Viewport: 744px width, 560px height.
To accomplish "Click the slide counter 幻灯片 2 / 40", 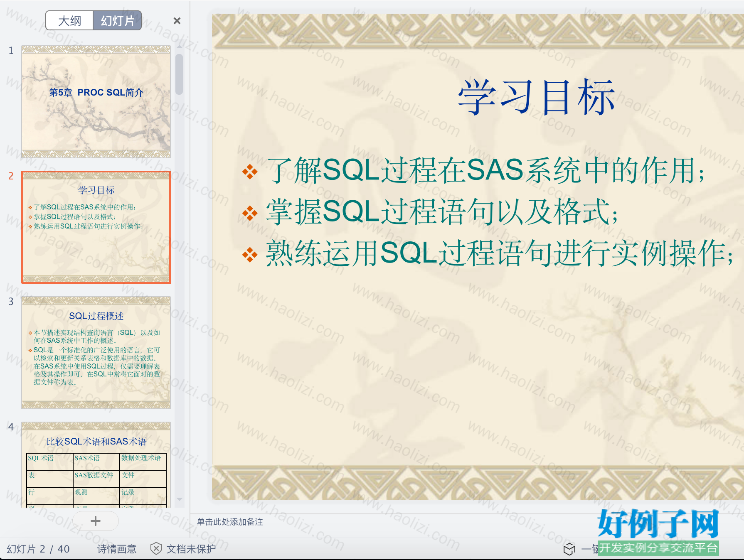I will [x=38, y=549].
